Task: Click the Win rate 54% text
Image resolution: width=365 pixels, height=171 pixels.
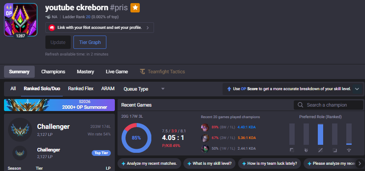Action: pyautogui.click(x=99, y=134)
